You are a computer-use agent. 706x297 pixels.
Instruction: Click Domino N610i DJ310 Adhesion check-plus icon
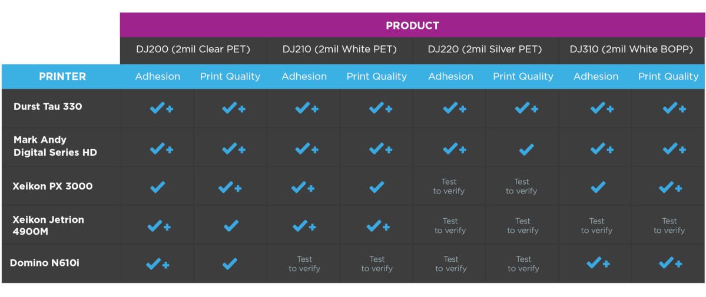point(598,263)
